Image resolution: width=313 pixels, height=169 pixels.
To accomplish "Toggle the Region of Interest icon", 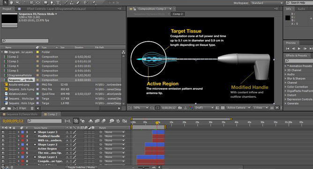I will tap(217, 108).
